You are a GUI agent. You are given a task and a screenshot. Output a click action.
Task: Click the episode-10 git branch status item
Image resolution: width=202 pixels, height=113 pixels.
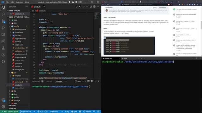26,112
